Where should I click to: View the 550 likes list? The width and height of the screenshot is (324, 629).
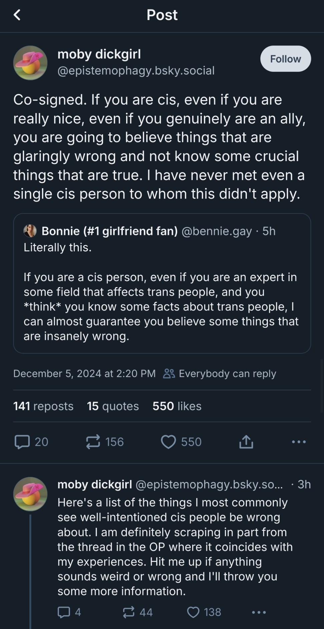click(x=177, y=406)
